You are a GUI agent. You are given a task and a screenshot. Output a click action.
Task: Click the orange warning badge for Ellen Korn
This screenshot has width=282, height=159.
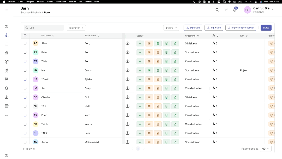pos(271,115)
